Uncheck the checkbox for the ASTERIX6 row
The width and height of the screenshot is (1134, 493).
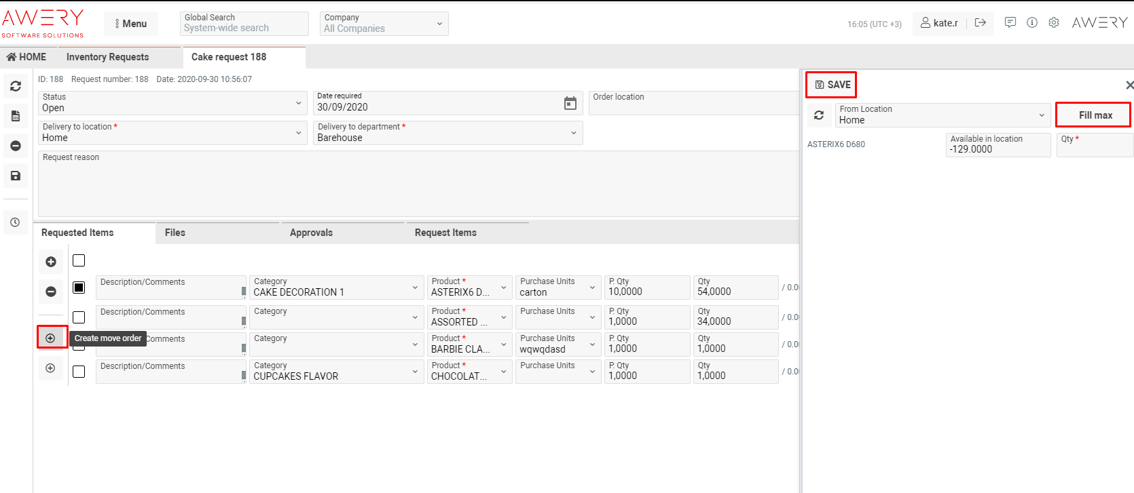click(x=79, y=288)
